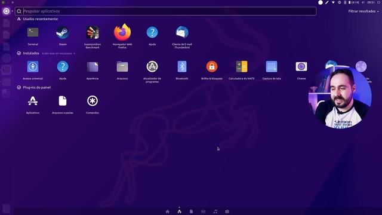Switch to the Photos lens
This screenshot has height=215, width=382.
point(227,211)
